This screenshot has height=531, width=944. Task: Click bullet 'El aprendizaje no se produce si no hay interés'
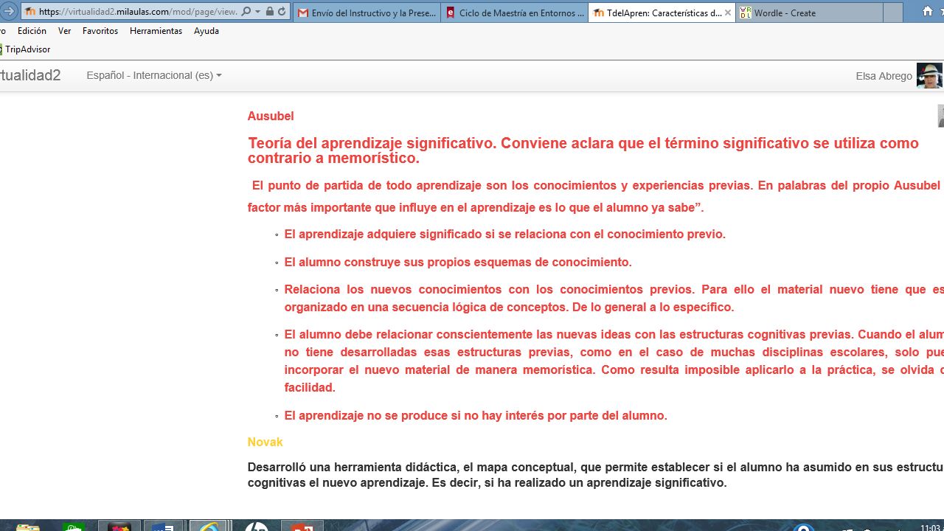coord(476,415)
